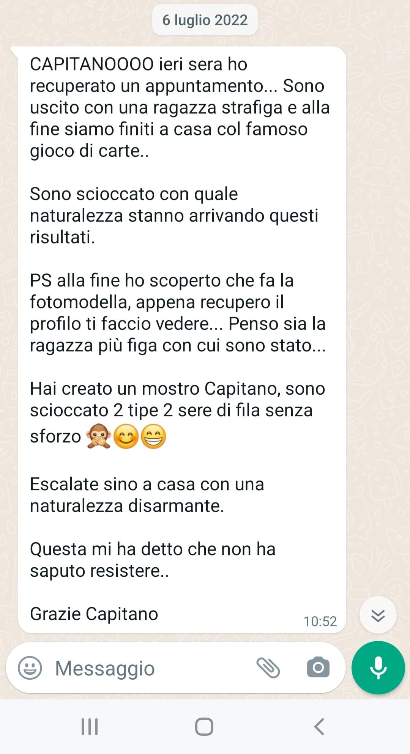This screenshot has height=754, width=410.
Task: Tap the grinning face emoji in message
Action: coord(153,436)
